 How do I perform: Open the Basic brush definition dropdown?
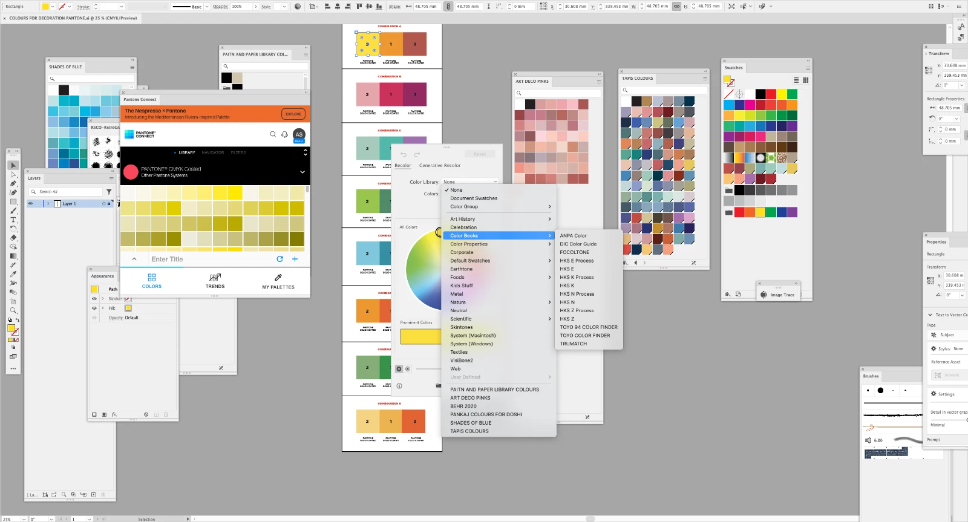pos(207,7)
